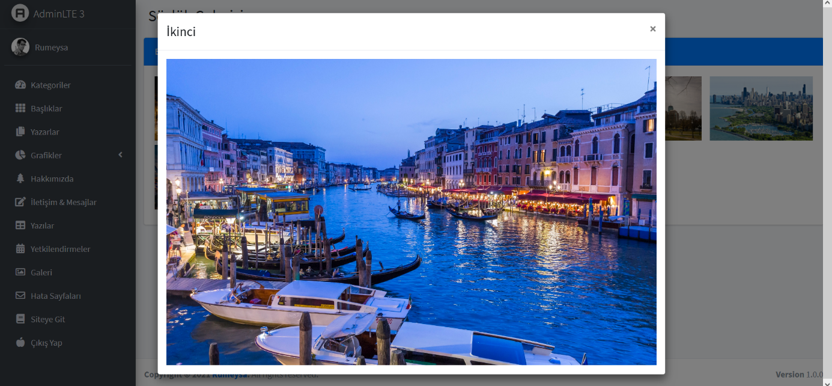The image size is (832, 386).
Task: Open the Rumeysa user profile link
Action: pyautogui.click(x=51, y=47)
